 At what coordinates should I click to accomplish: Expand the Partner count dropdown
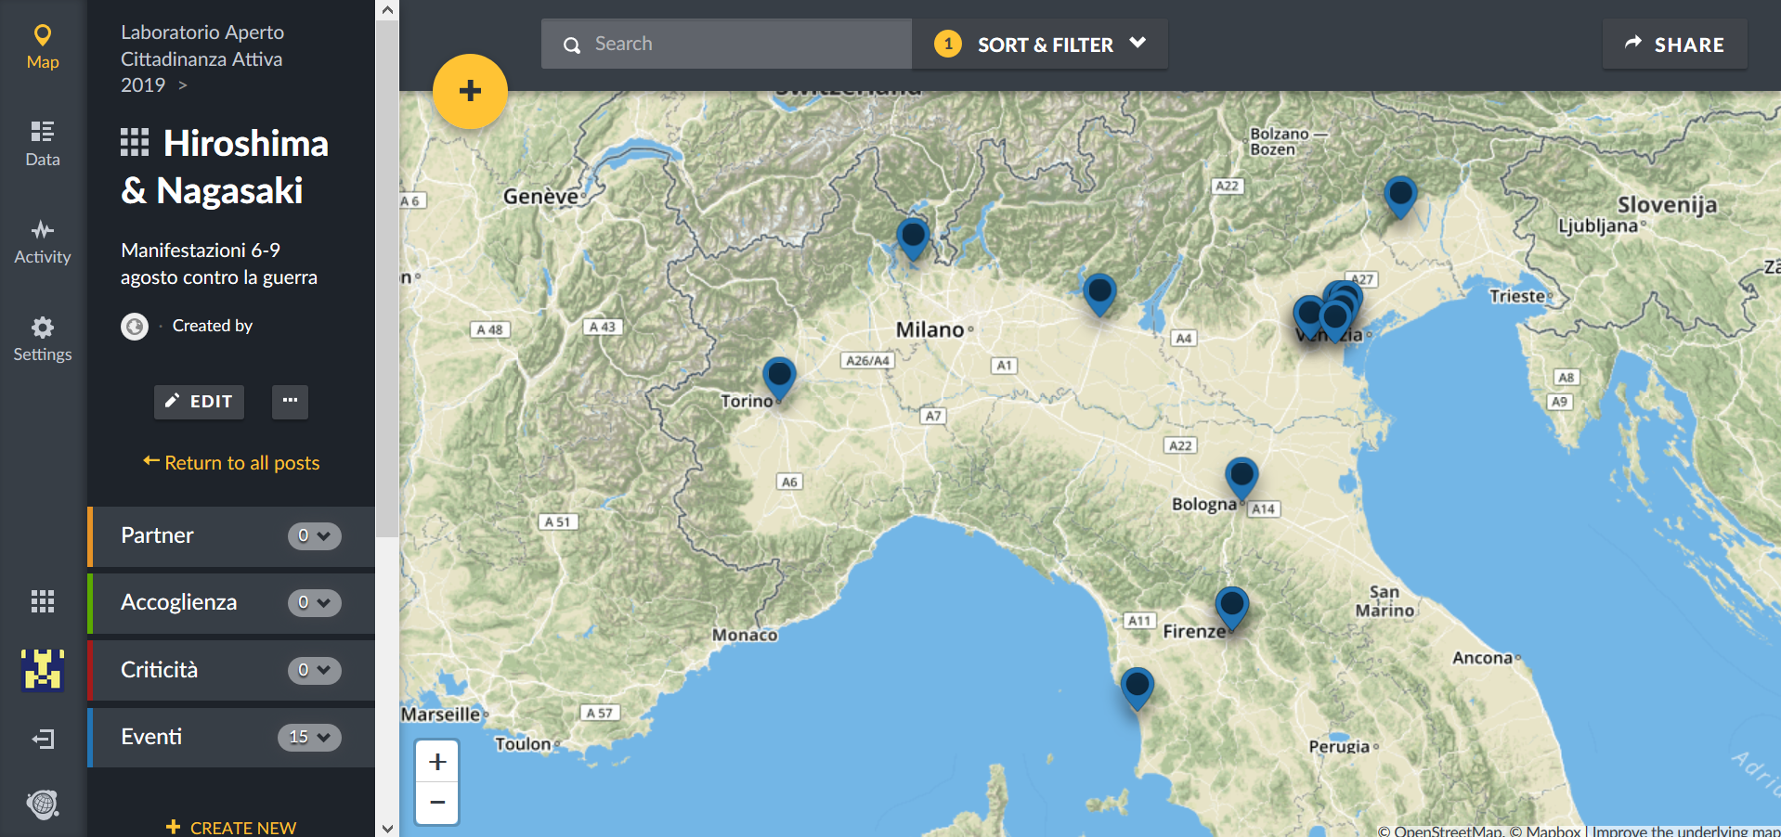[x=314, y=536]
